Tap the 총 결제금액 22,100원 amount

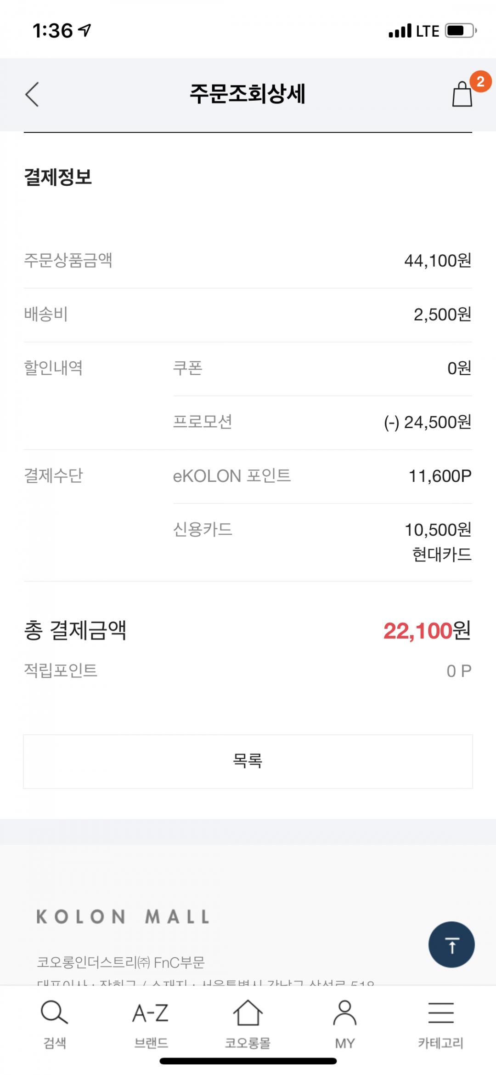coord(427,631)
